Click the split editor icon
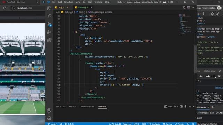Screen dimensions: 223x125 click(189, 7)
